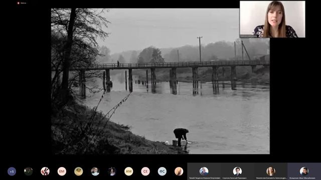The width and height of the screenshot is (321, 180).
Task: Click the shared black-and-white bridge photo
Action: (x=160, y=81)
